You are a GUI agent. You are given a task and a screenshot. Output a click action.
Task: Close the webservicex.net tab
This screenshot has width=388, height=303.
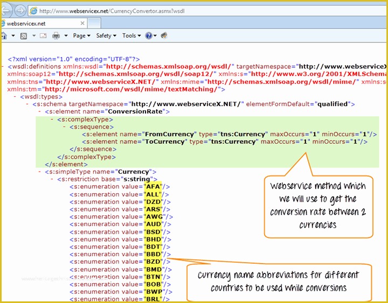[x=82, y=23]
